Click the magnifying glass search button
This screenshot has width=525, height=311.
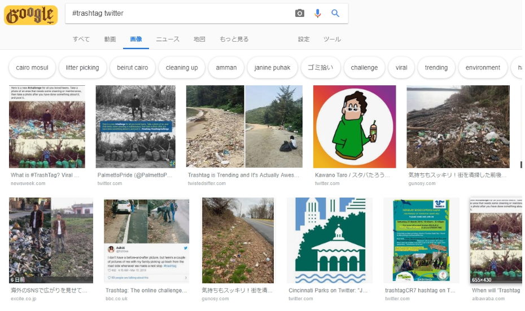click(335, 13)
